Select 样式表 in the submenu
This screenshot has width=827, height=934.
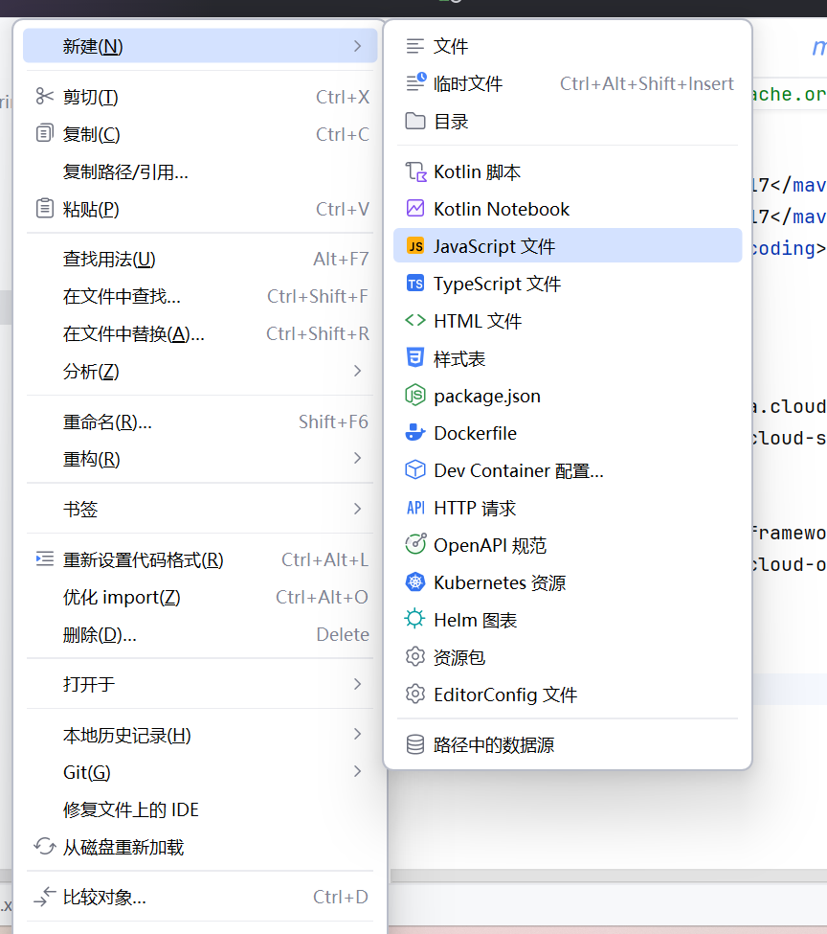568,358
